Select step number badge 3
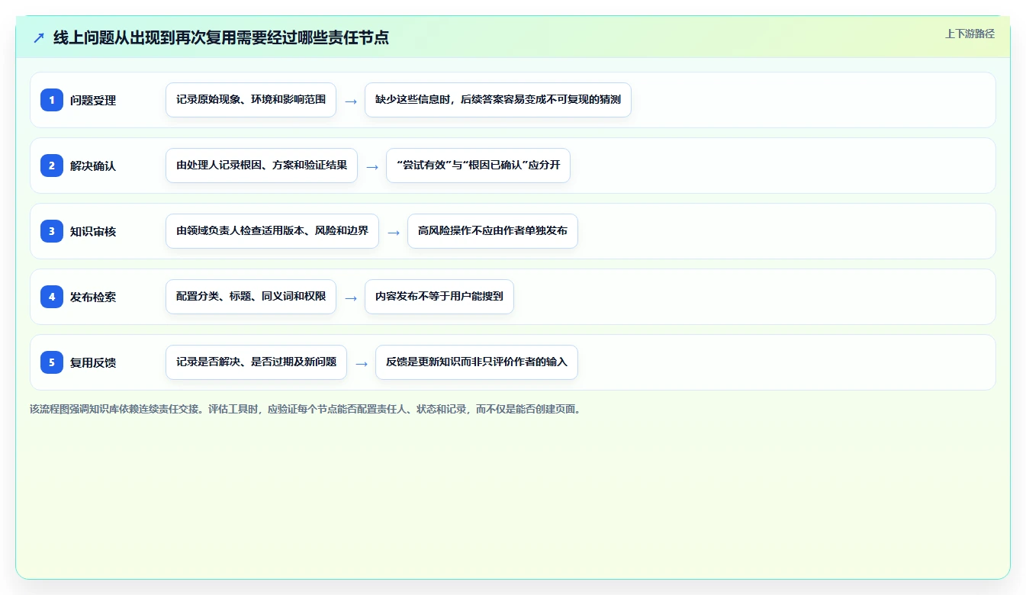Viewport: 1026px width, 595px height. (52, 231)
